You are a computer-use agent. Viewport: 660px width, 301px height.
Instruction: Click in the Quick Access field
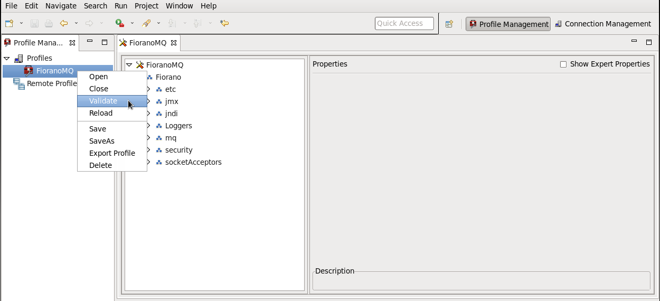click(404, 23)
